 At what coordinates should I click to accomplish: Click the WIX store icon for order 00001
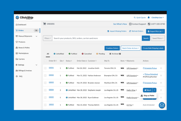(122, 68)
